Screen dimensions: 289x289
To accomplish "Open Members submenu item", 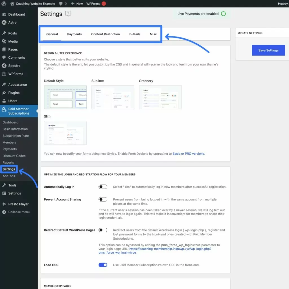I will click(x=9, y=143).
